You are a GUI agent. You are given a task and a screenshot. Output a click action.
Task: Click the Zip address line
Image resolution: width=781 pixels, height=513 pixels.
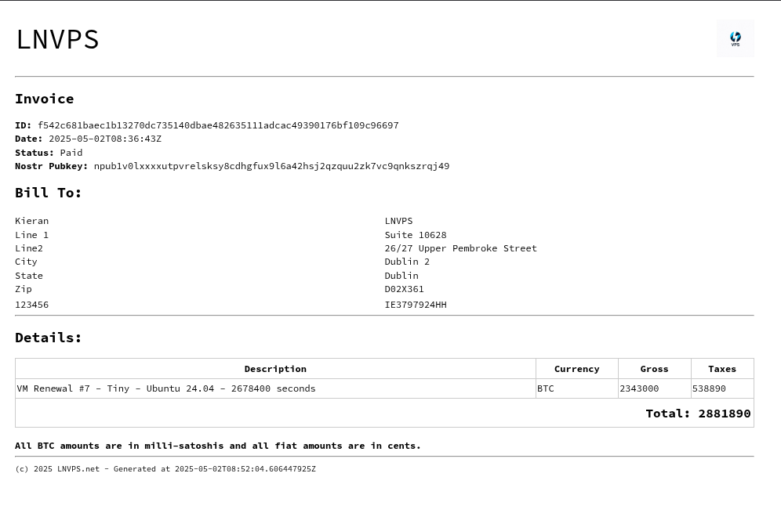(x=24, y=289)
